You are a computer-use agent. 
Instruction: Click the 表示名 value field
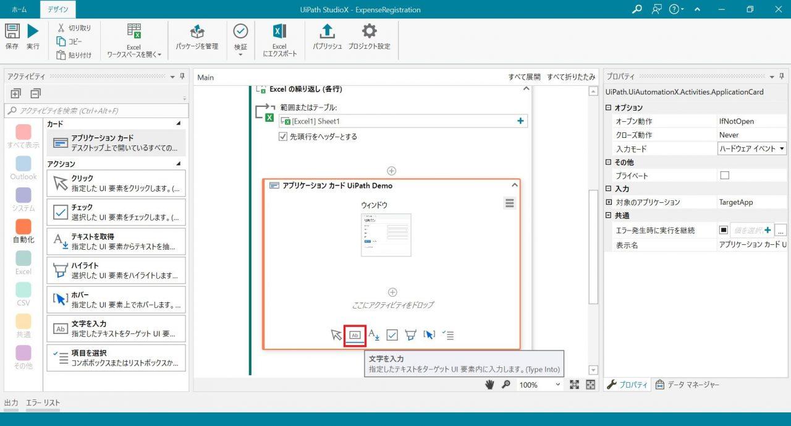(752, 244)
